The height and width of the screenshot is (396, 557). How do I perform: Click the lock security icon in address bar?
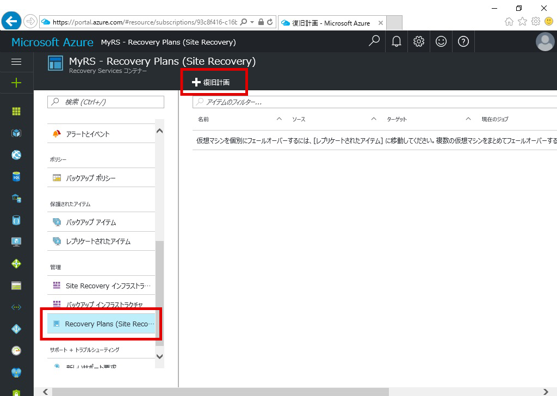[x=261, y=22]
